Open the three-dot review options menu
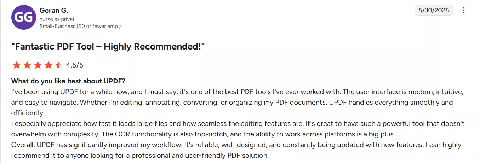480x163 pixels. click(x=464, y=11)
